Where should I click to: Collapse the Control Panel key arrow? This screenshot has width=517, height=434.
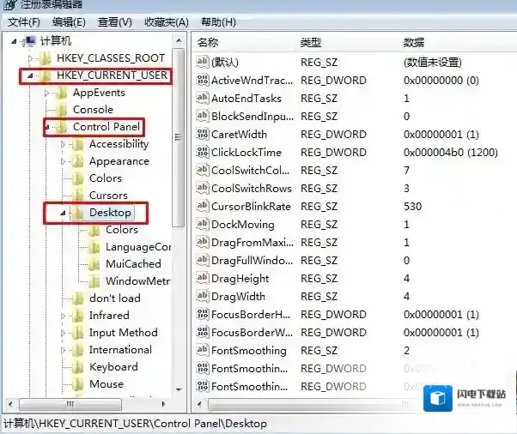(47, 127)
